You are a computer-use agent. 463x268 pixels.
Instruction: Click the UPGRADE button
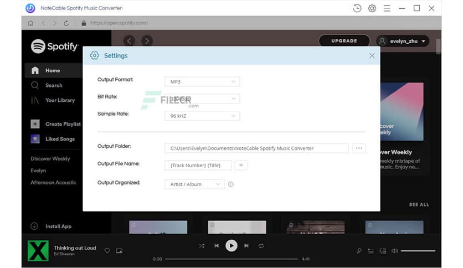(x=344, y=41)
